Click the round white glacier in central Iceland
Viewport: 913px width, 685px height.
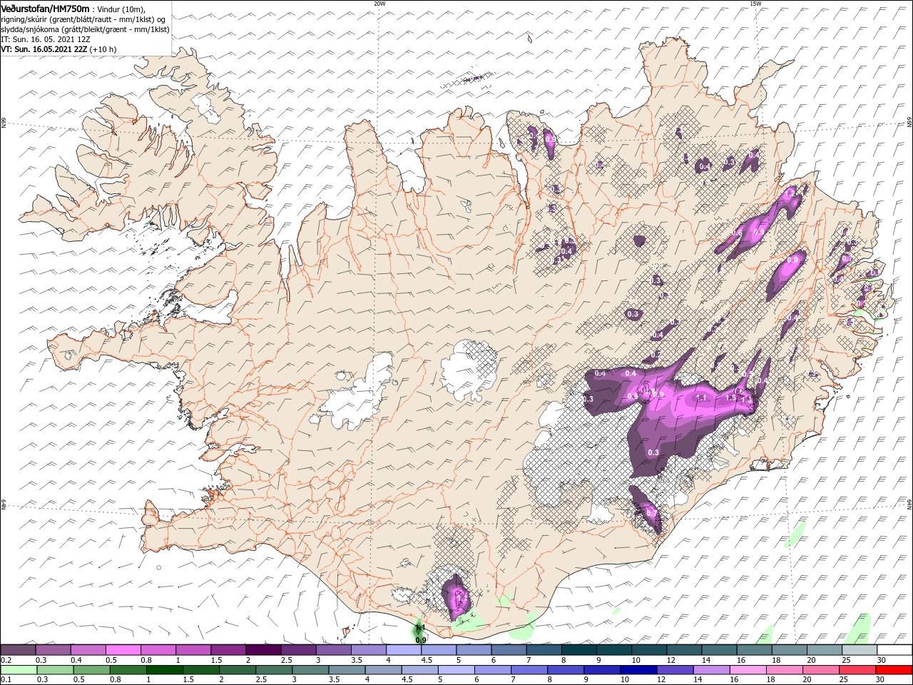pos(469,370)
